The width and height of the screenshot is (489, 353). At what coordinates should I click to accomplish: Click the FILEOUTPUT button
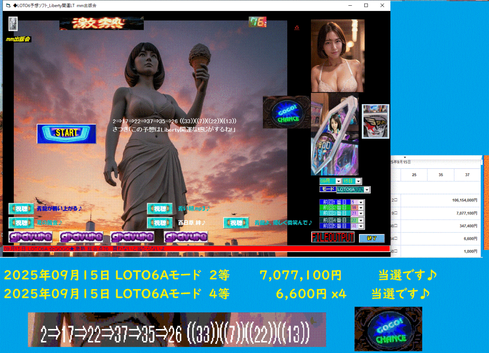tap(333, 238)
